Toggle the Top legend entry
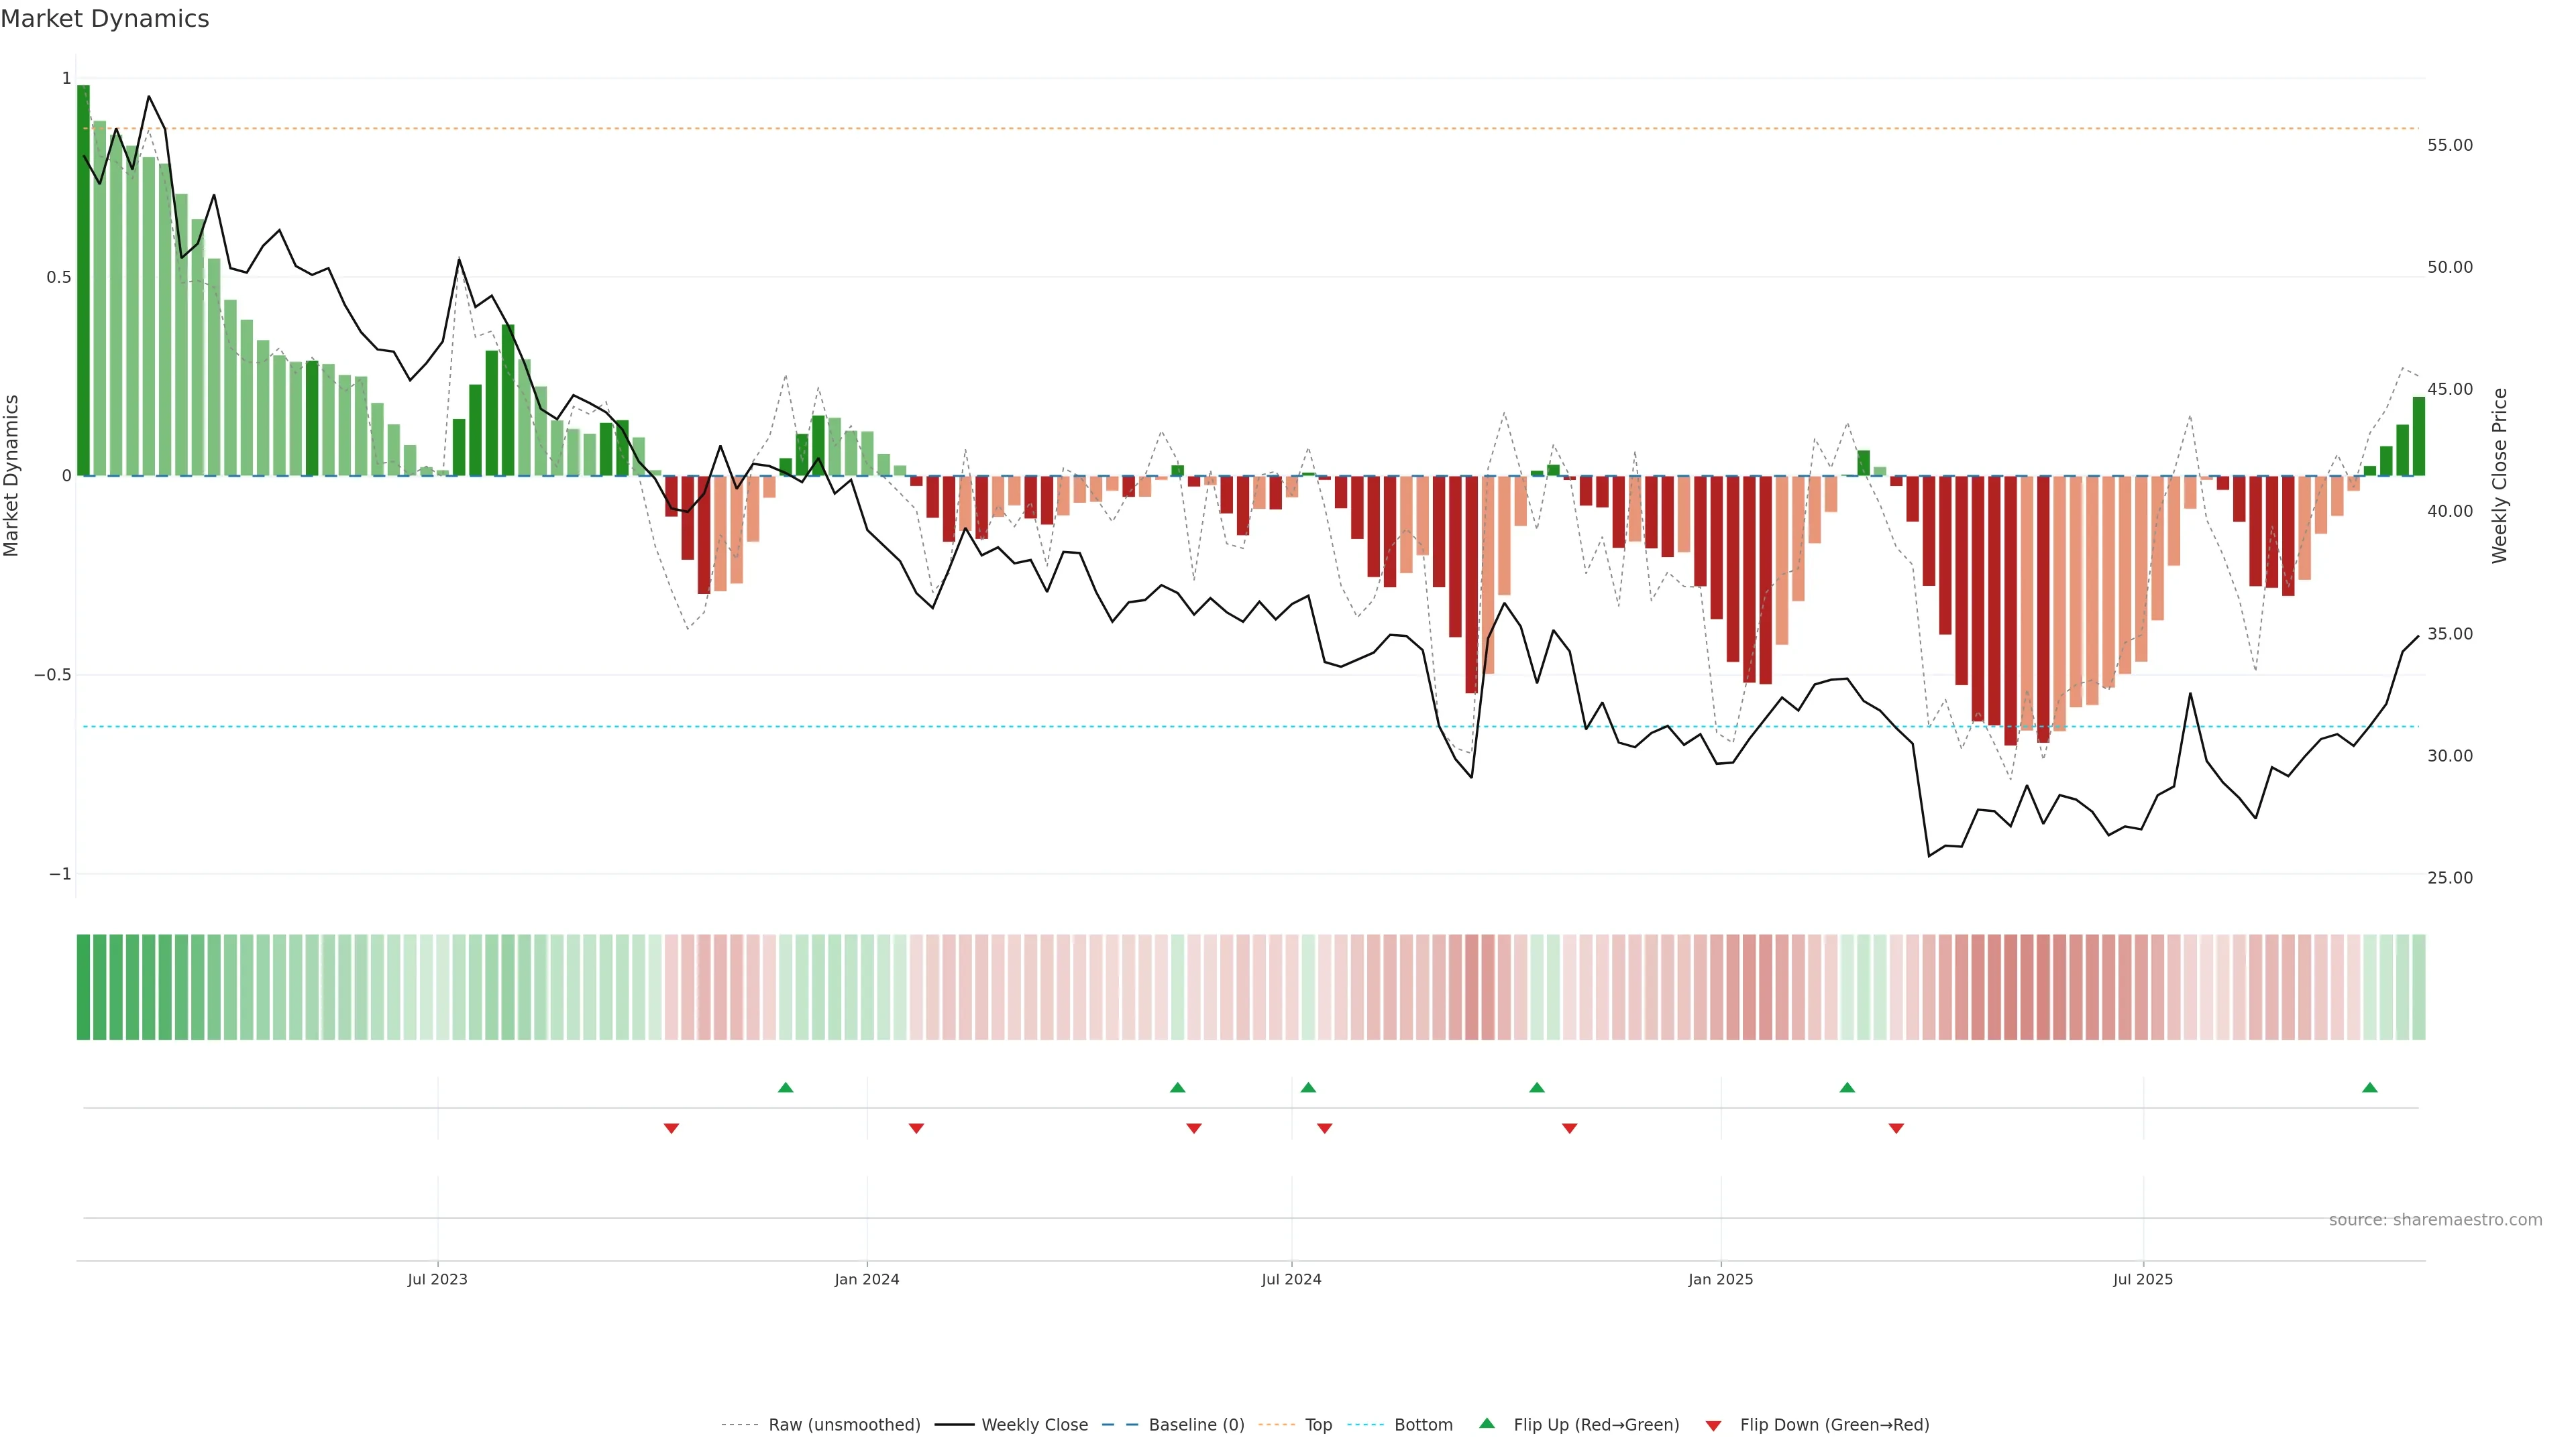Screen dimensions: 2576x1448 click(x=1318, y=1425)
